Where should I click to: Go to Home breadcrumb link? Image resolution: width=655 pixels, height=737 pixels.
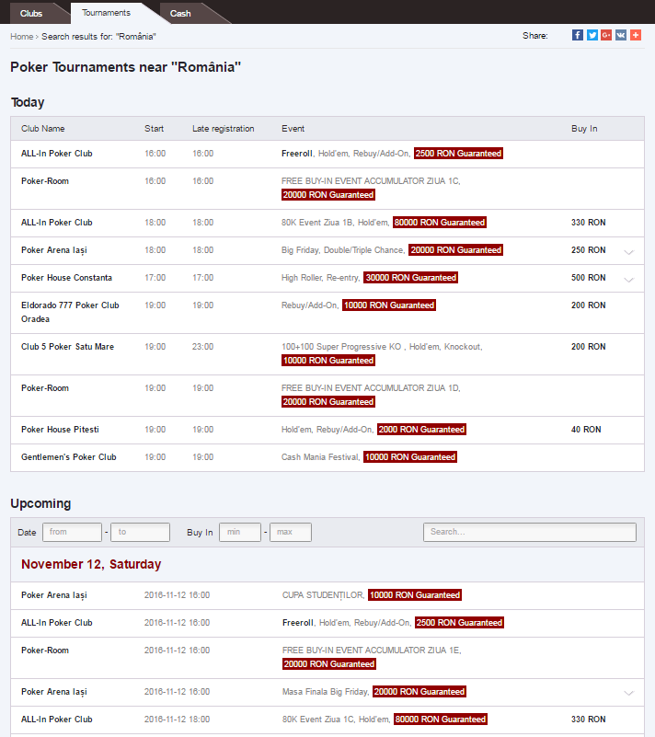coord(21,37)
